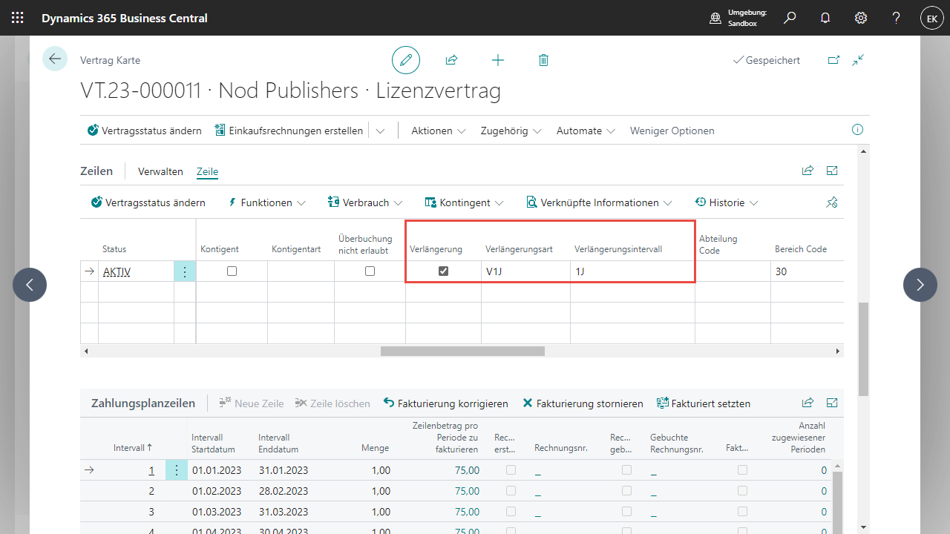
Task: Expand the Funktionen dropdown
Action: click(x=266, y=202)
